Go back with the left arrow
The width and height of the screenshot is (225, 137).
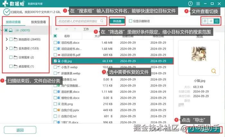tap(57, 29)
